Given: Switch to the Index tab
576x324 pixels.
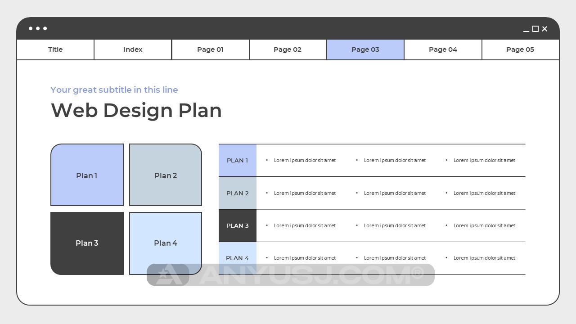Looking at the screenshot, I should click(x=133, y=49).
